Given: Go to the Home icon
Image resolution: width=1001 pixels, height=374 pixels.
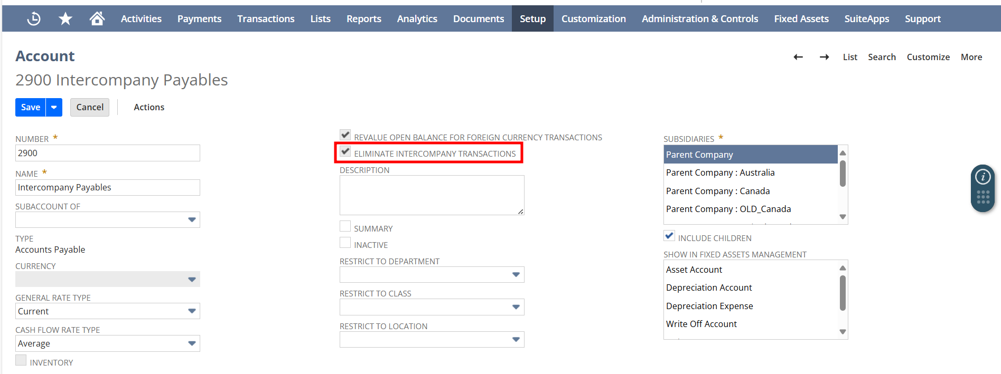Looking at the screenshot, I should (x=97, y=19).
